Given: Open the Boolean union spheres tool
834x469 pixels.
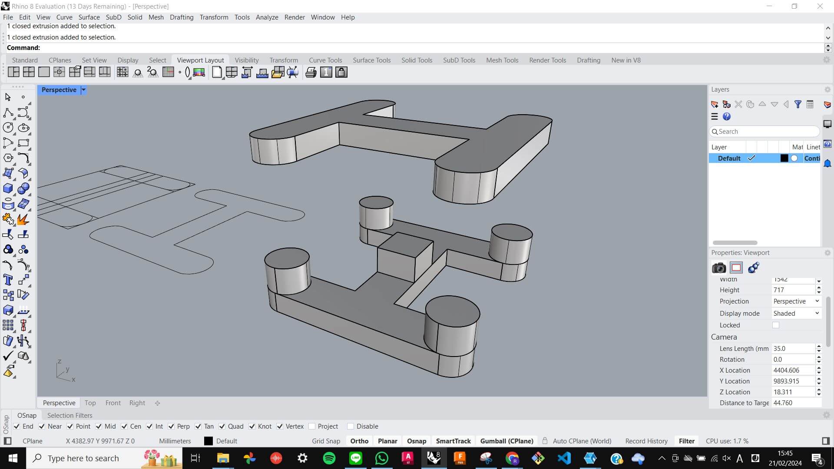Looking at the screenshot, I should coord(23,188).
